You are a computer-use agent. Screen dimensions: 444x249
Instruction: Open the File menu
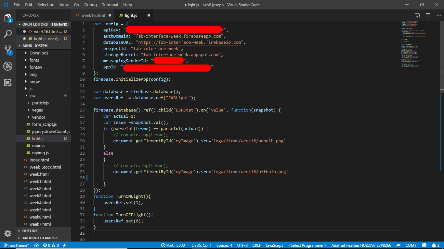coord(17,5)
